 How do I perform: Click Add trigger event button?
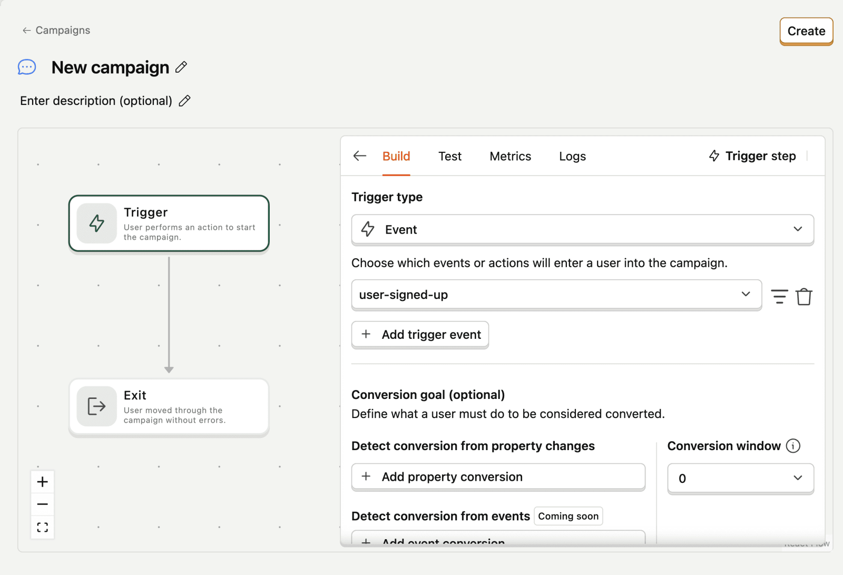coord(420,335)
